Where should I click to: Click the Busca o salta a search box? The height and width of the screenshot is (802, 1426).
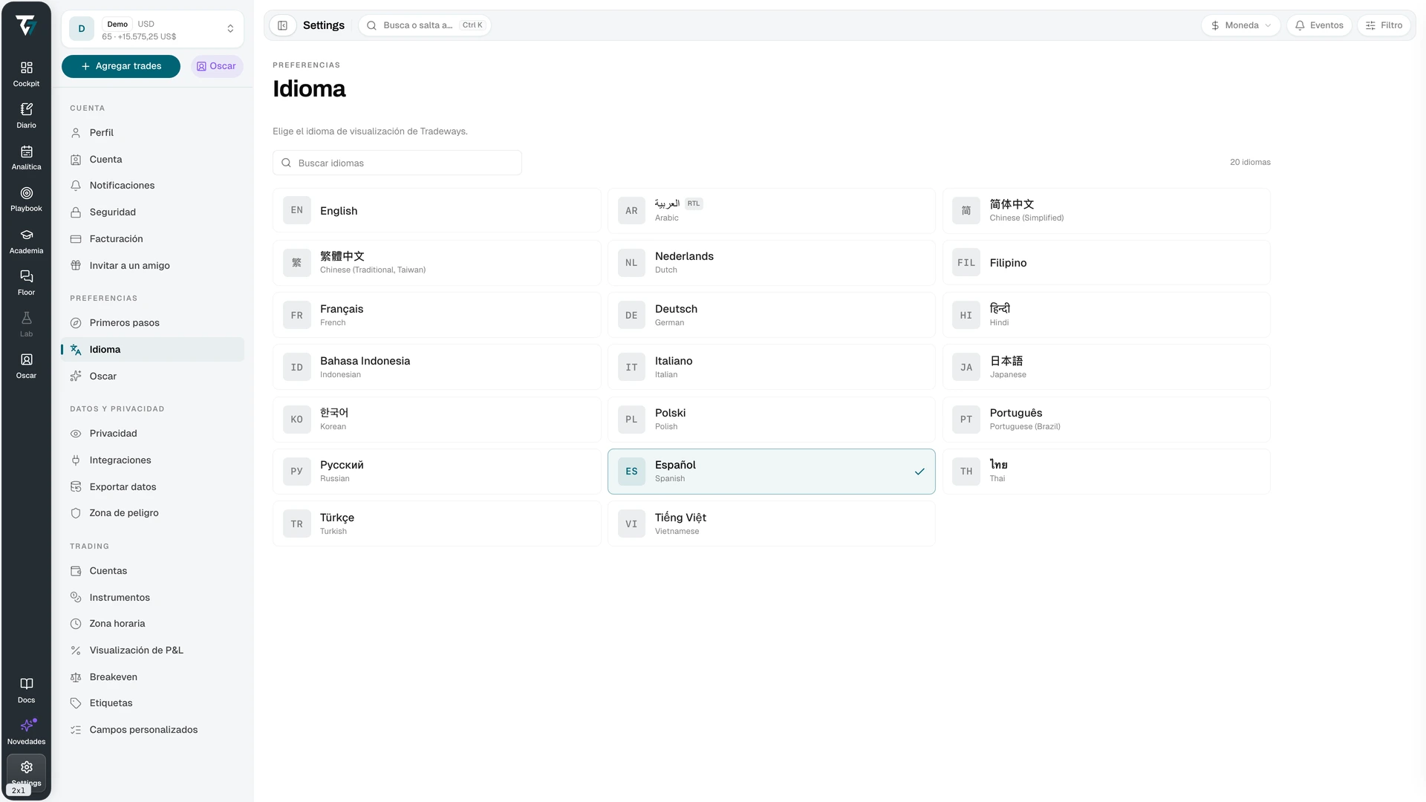(425, 25)
